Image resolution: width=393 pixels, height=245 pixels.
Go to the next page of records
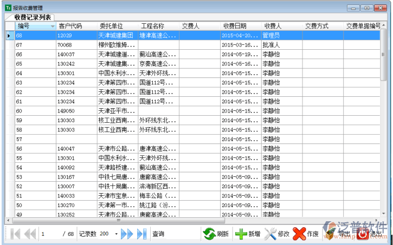(x=127, y=234)
